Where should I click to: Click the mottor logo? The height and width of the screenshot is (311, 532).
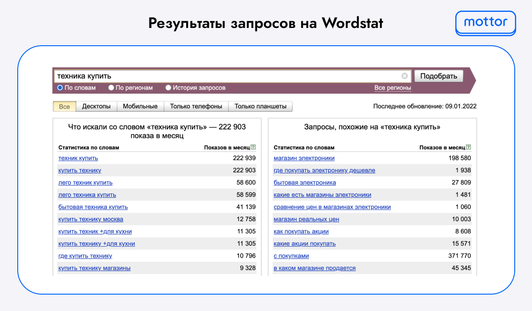[486, 23]
